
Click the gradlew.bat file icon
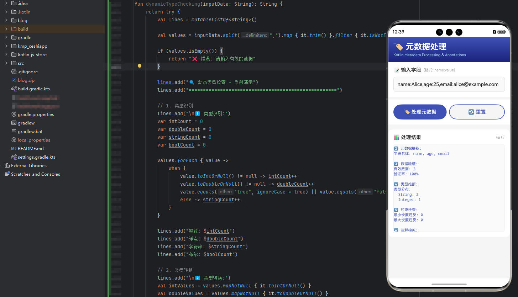(x=14, y=131)
